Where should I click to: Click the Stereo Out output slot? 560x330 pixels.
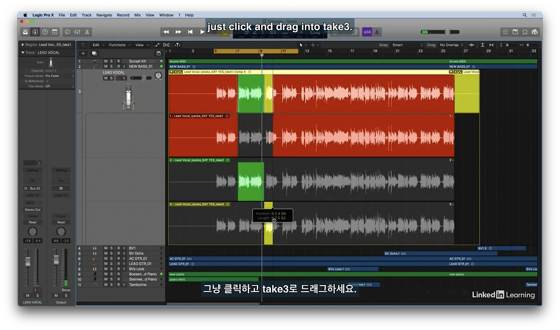click(x=33, y=210)
